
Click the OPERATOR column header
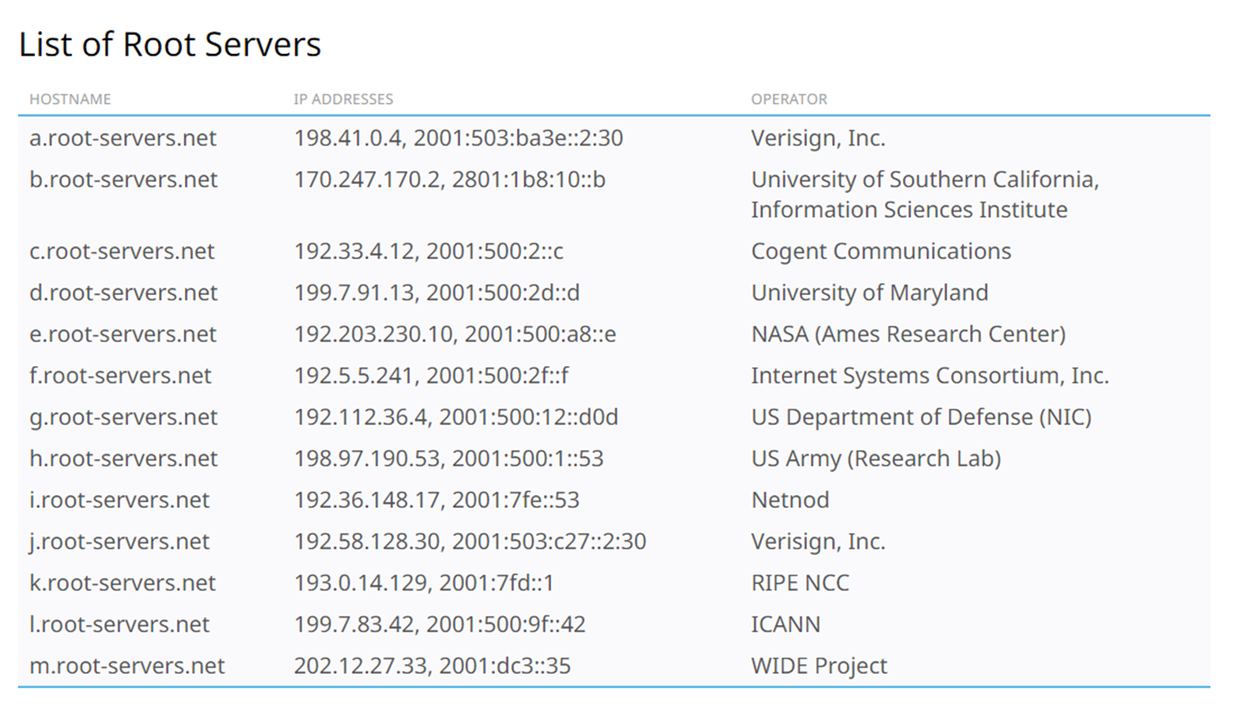click(x=789, y=100)
